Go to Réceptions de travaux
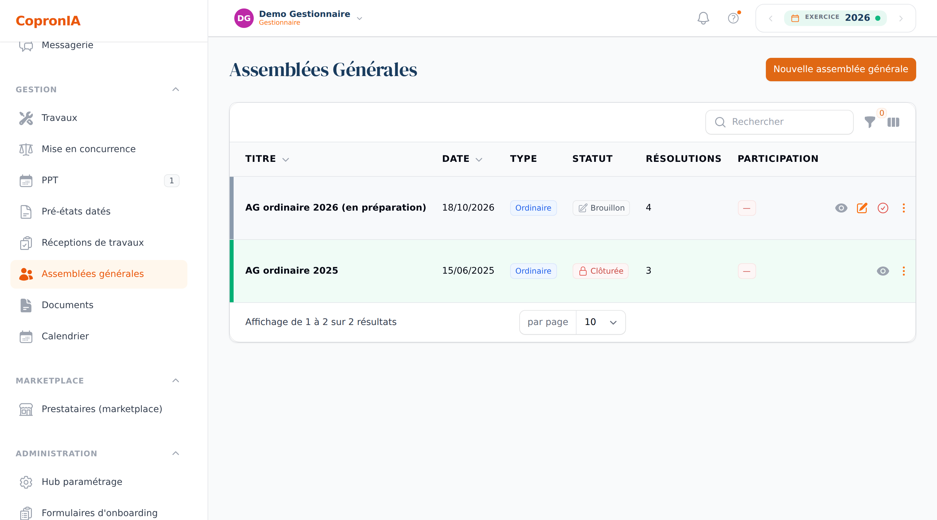This screenshot has width=937, height=520. (99, 243)
